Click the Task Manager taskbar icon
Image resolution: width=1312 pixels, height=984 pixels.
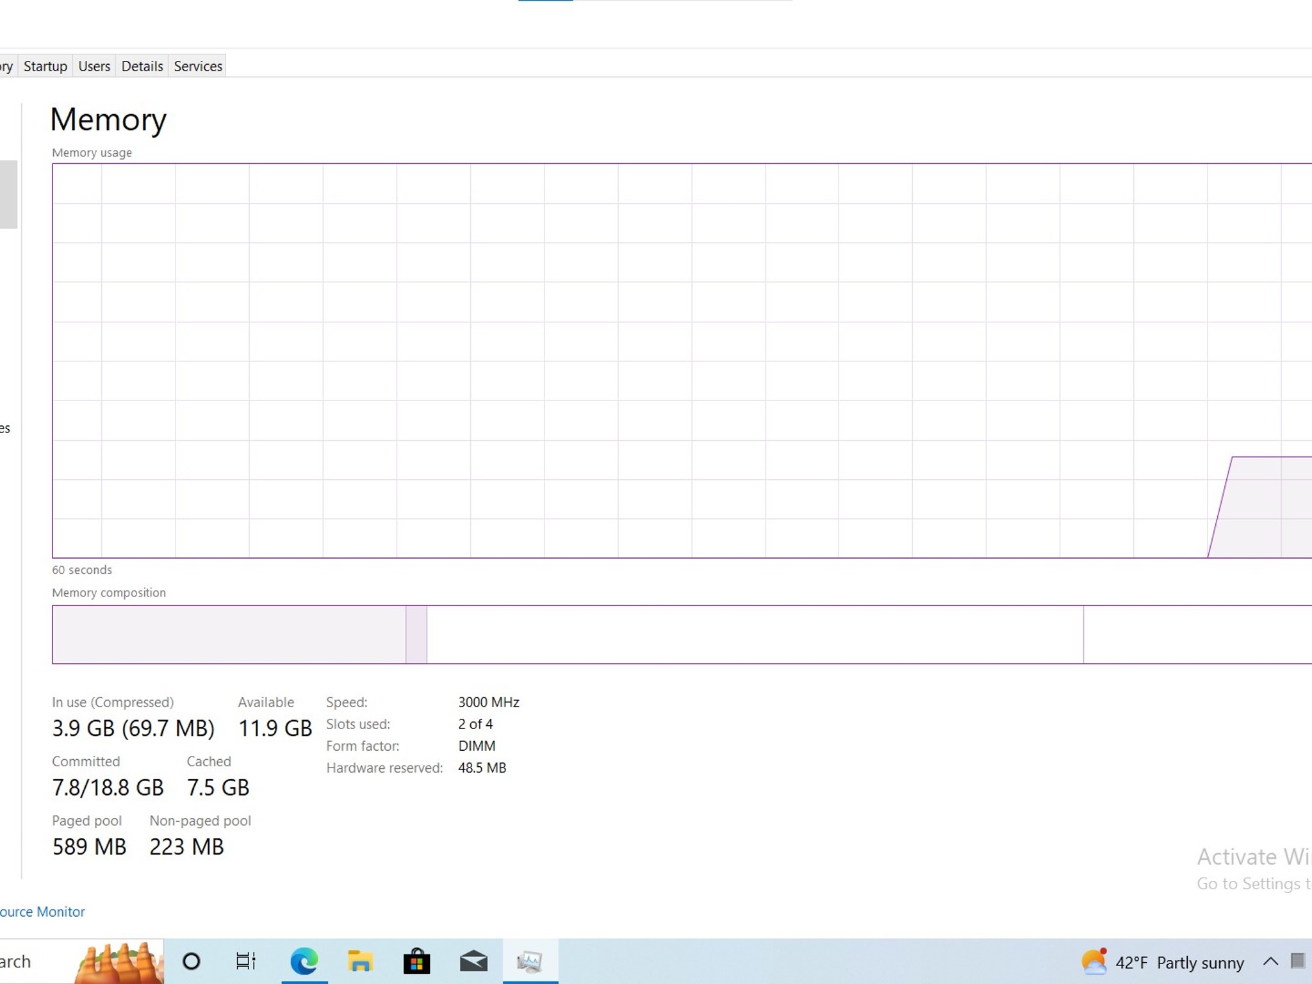pyautogui.click(x=530, y=961)
